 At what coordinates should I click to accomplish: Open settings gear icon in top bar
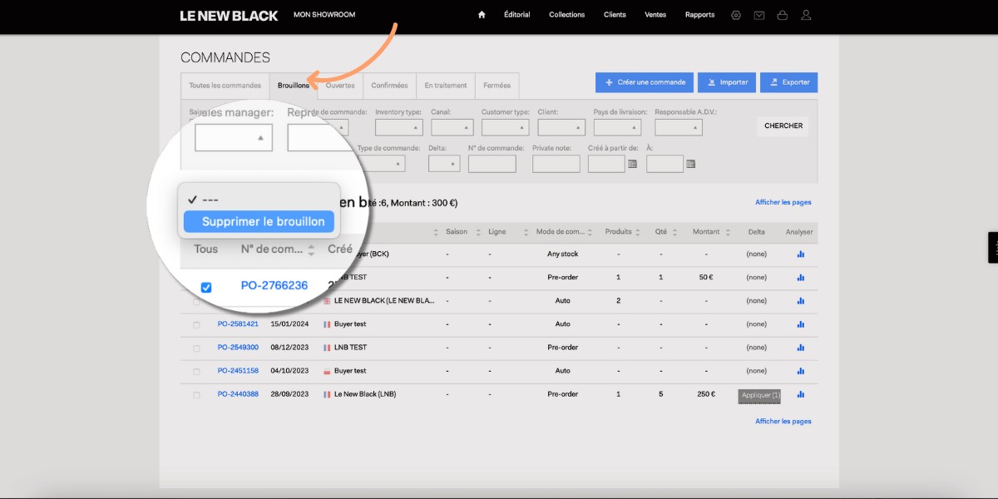point(736,15)
